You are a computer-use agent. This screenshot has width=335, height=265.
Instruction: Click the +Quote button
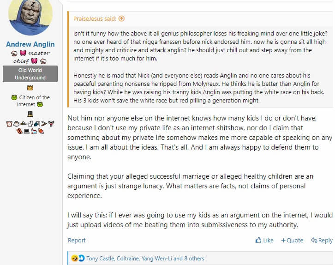(292, 241)
